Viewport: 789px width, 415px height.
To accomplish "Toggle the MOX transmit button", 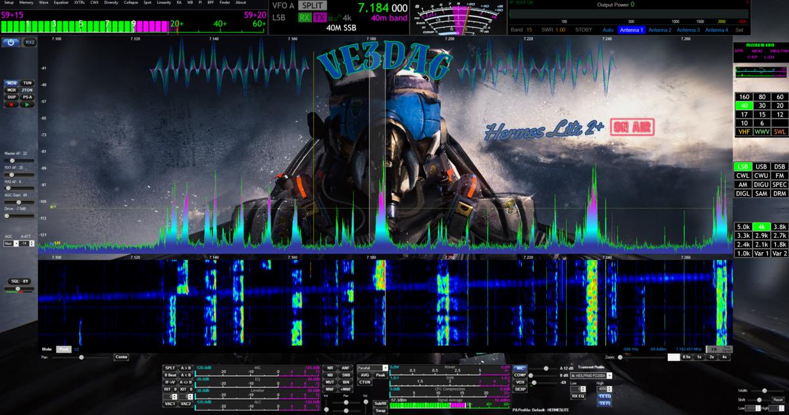I will click(12, 90).
